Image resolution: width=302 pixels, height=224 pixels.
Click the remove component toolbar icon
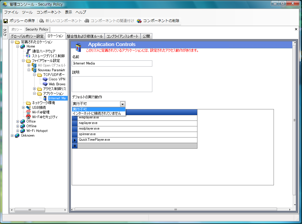[139, 21]
